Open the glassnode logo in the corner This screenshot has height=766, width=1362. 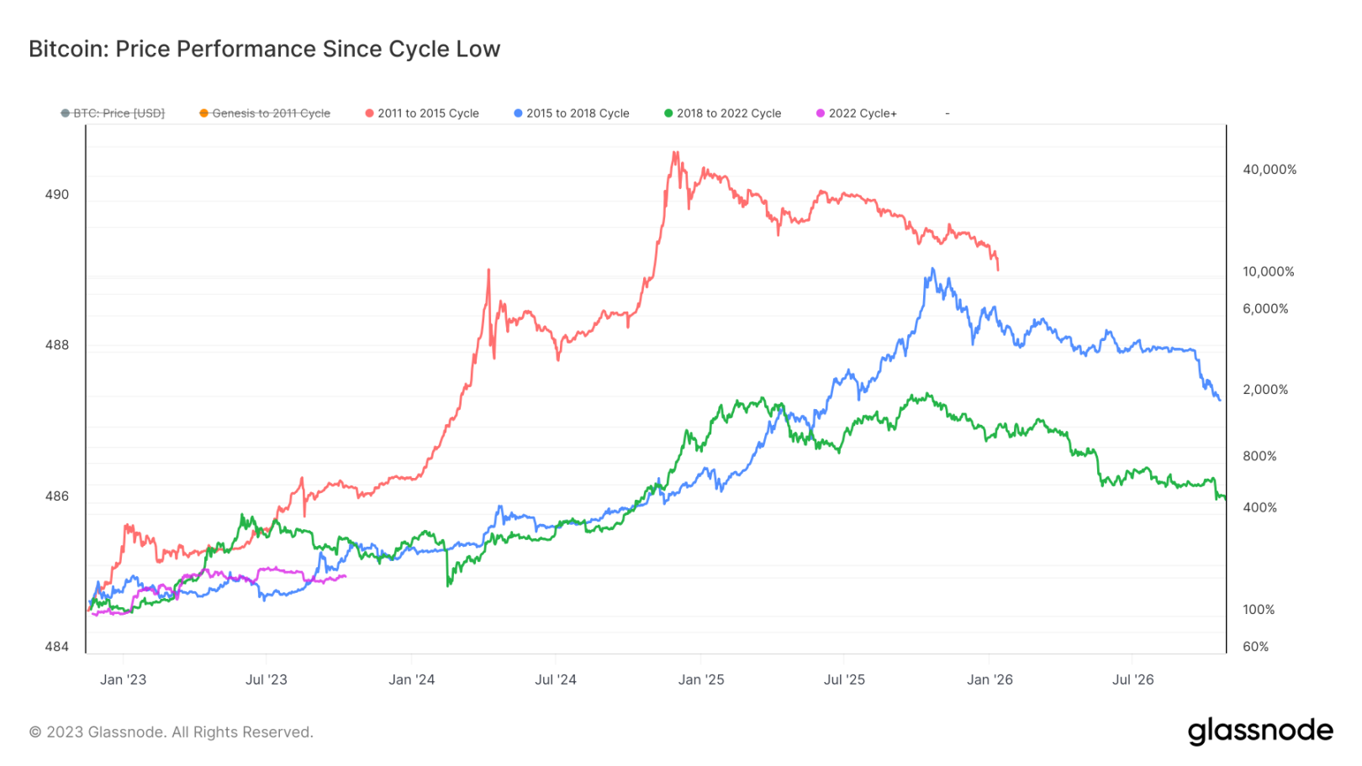pyautogui.click(x=1259, y=731)
